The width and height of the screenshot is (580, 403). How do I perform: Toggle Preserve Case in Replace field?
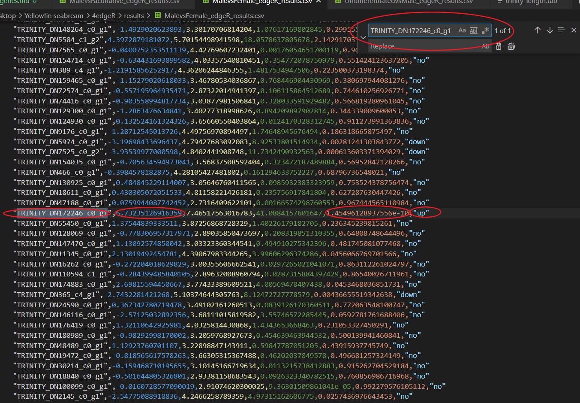pos(485,46)
